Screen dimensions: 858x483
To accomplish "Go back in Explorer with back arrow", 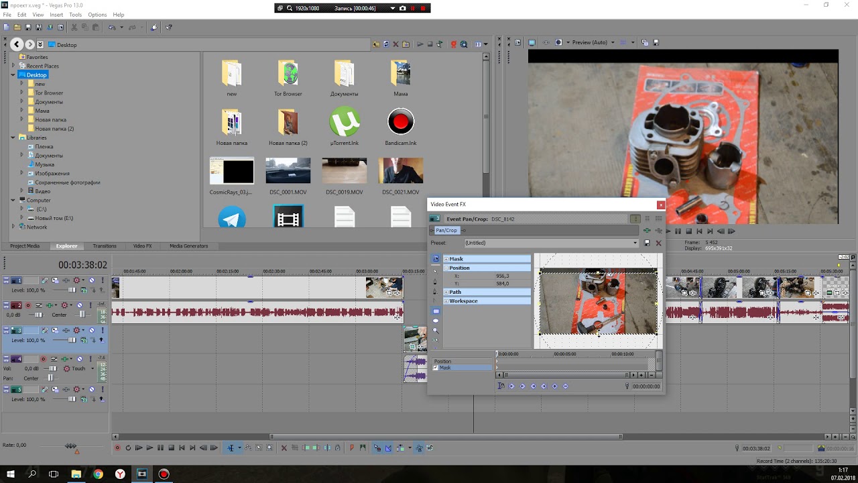I will pos(17,44).
